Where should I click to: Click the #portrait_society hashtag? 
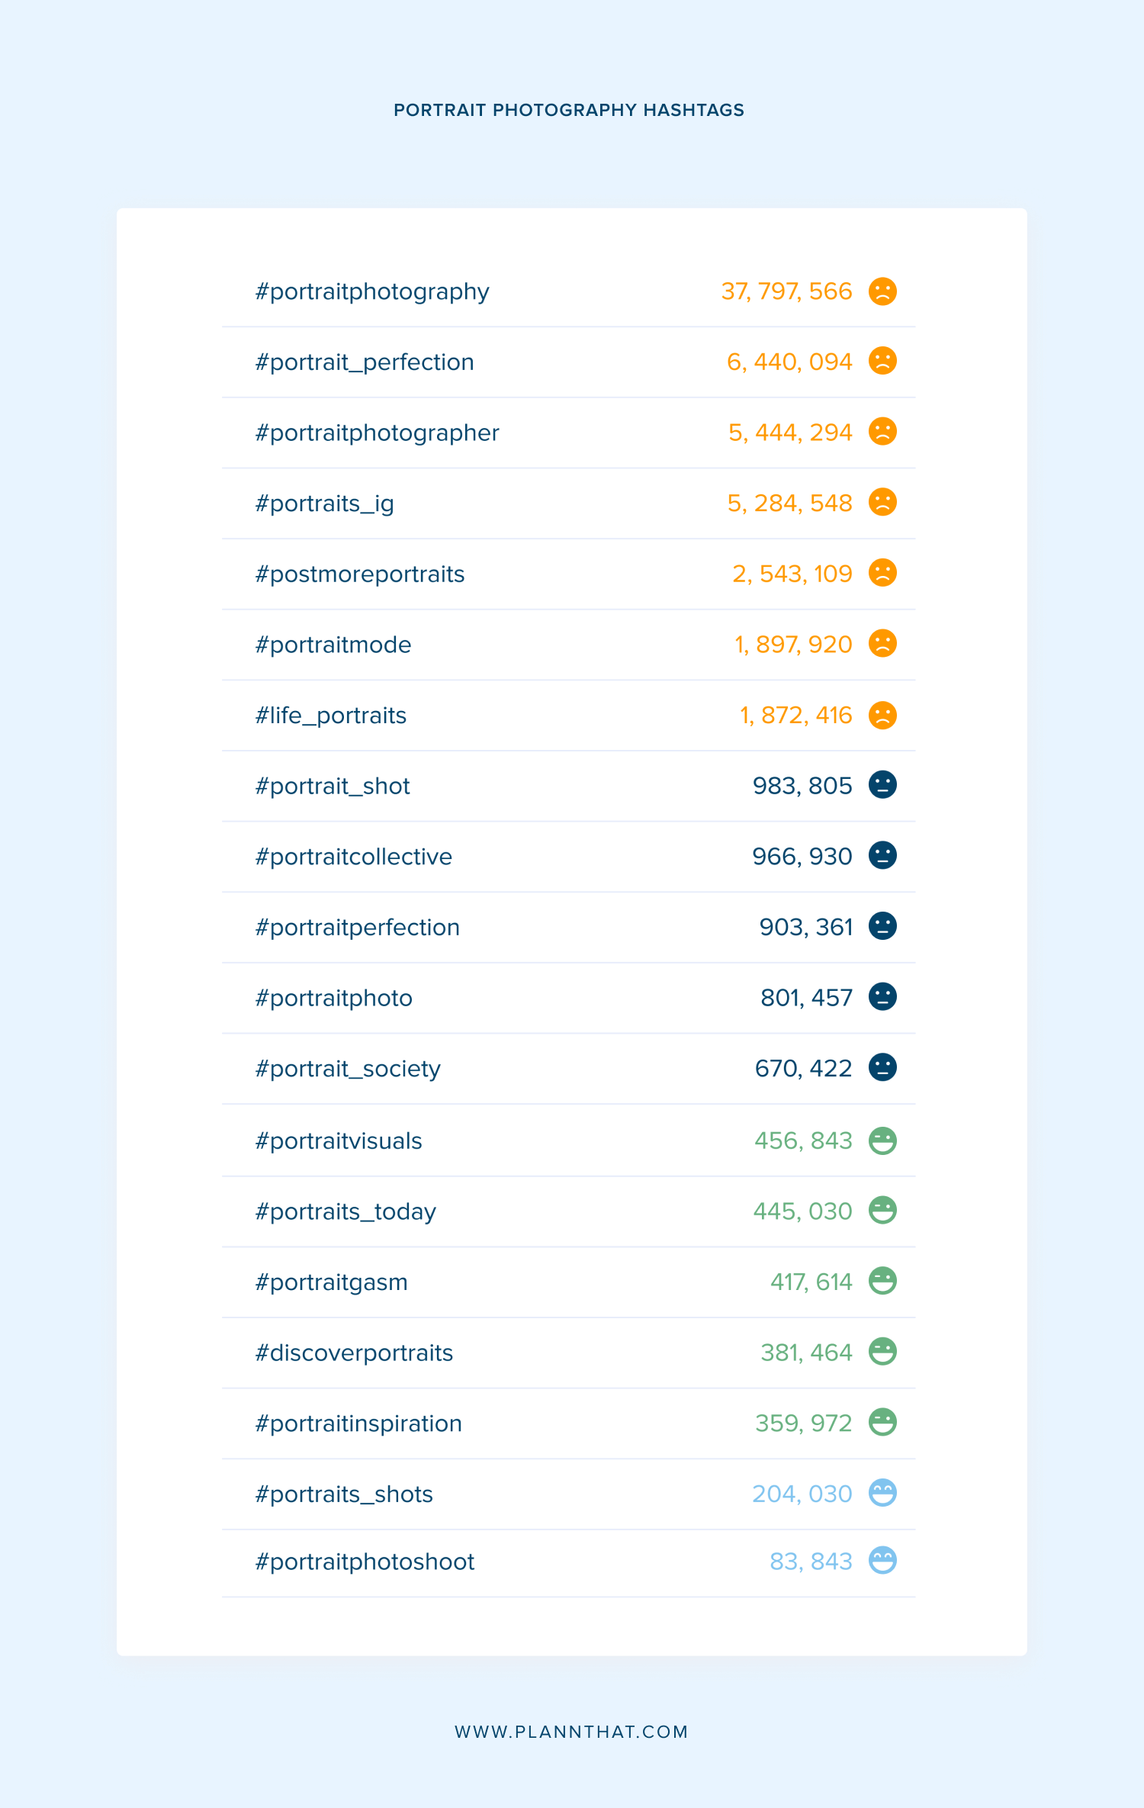[x=348, y=1069]
